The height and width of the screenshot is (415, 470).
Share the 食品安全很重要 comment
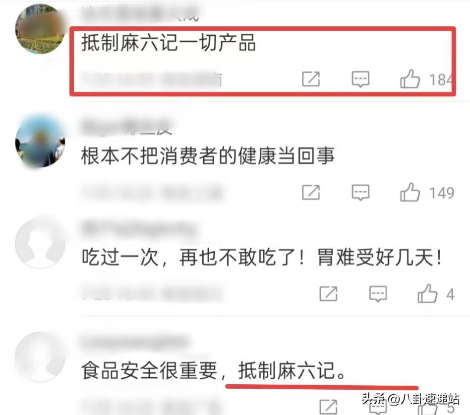coord(328,407)
